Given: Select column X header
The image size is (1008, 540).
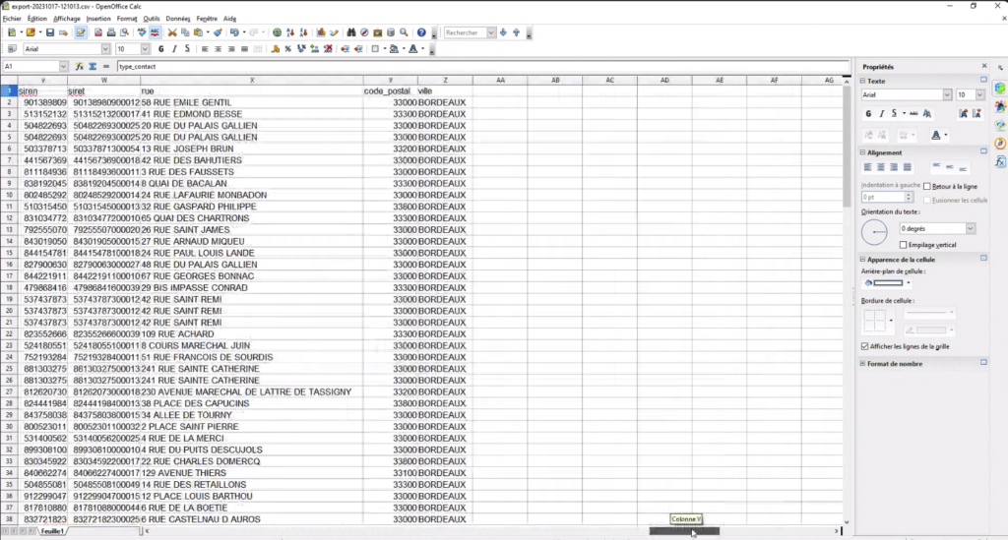Looking at the screenshot, I should tap(252, 80).
